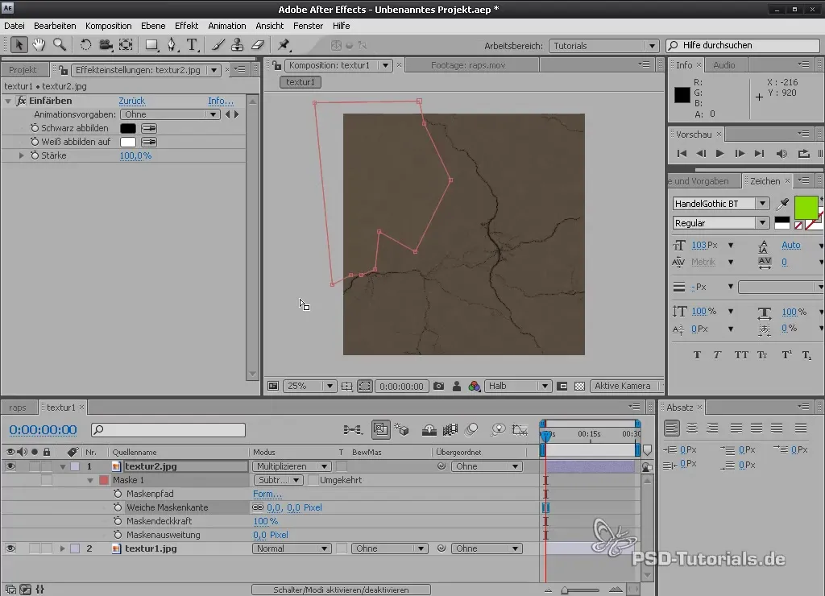Enable the Umgekehrt mask checkbox

click(313, 480)
